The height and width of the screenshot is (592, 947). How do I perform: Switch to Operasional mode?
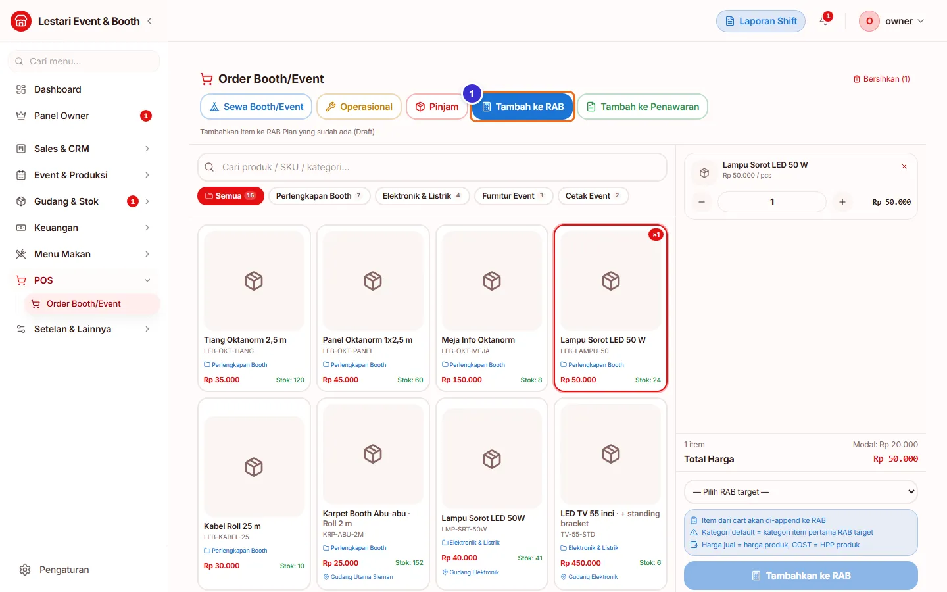359,107
